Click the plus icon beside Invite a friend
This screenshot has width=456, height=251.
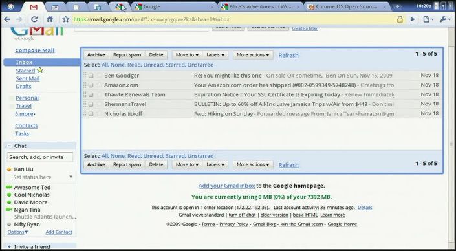9,246
